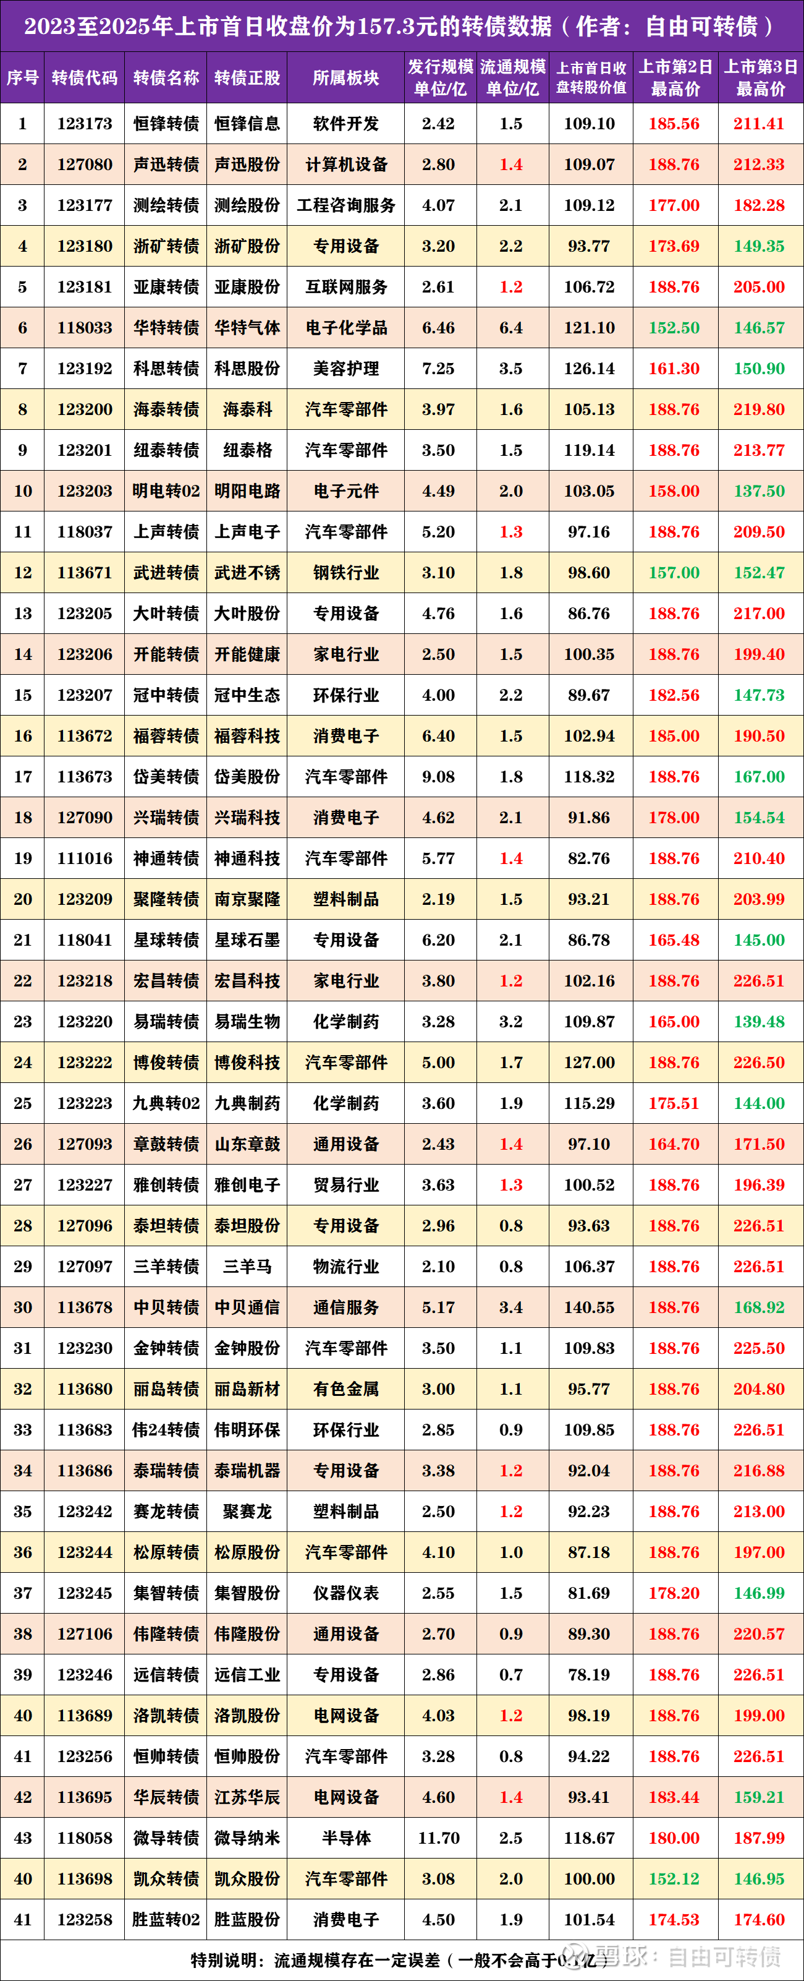This screenshot has width=804, height=1981.
Task: Click bond code 127080
Action: pyautogui.click(x=85, y=165)
